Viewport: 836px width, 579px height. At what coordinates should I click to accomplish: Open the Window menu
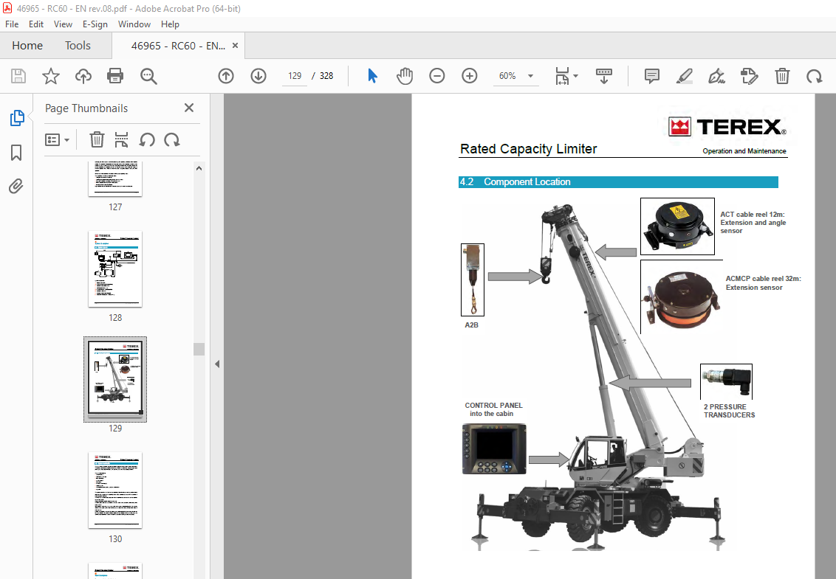[x=134, y=24]
